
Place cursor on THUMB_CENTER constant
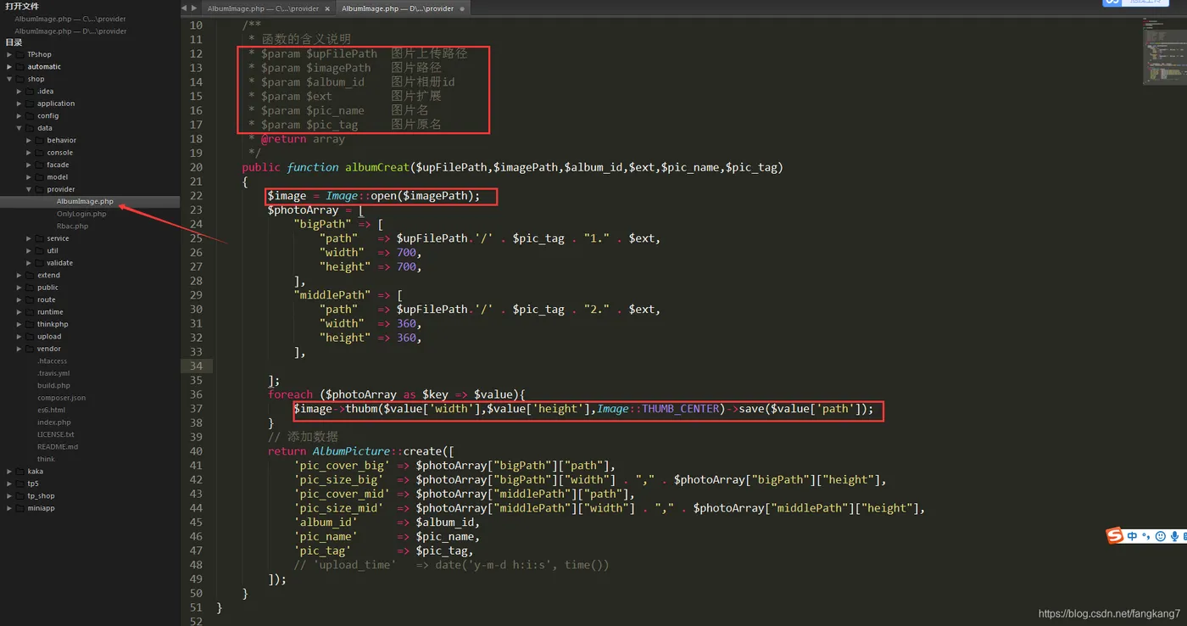click(x=681, y=409)
